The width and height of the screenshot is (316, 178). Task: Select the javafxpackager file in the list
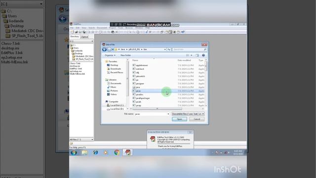point(143,98)
